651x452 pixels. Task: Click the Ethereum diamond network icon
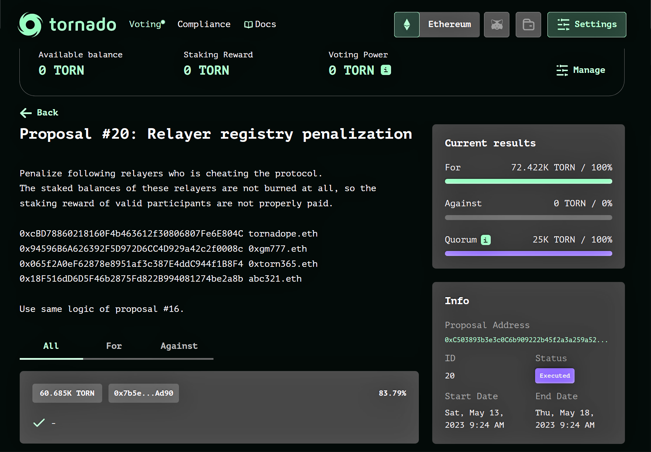(x=407, y=25)
